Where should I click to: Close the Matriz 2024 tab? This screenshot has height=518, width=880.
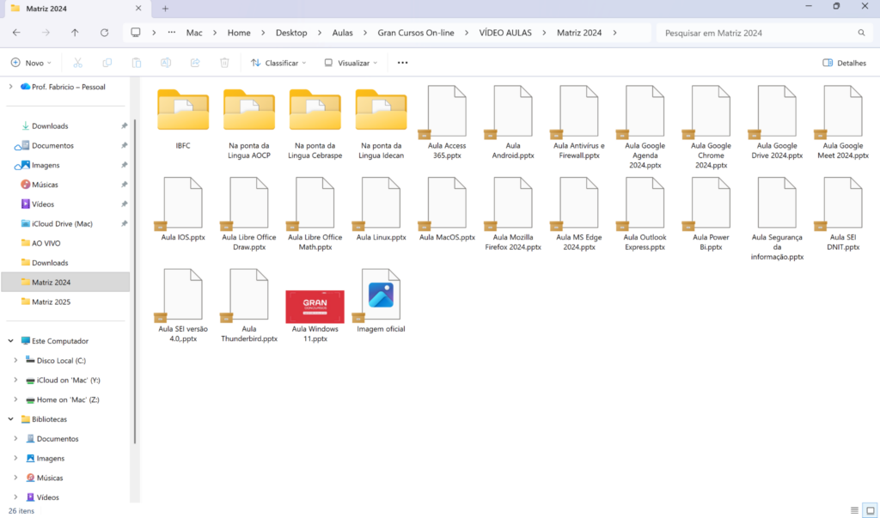tap(138, 9)
